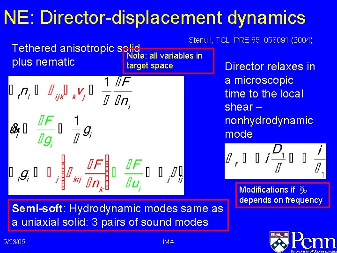337x253 pixels.
Task: Click the bold 'Semi-soft' label
Action: (37, 208)
